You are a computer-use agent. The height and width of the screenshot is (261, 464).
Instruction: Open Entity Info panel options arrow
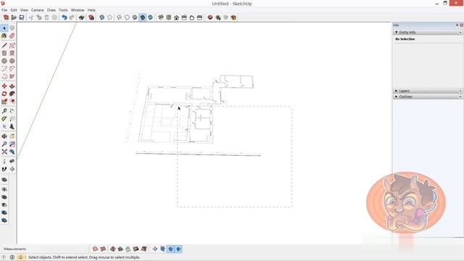tap(460, 32)
